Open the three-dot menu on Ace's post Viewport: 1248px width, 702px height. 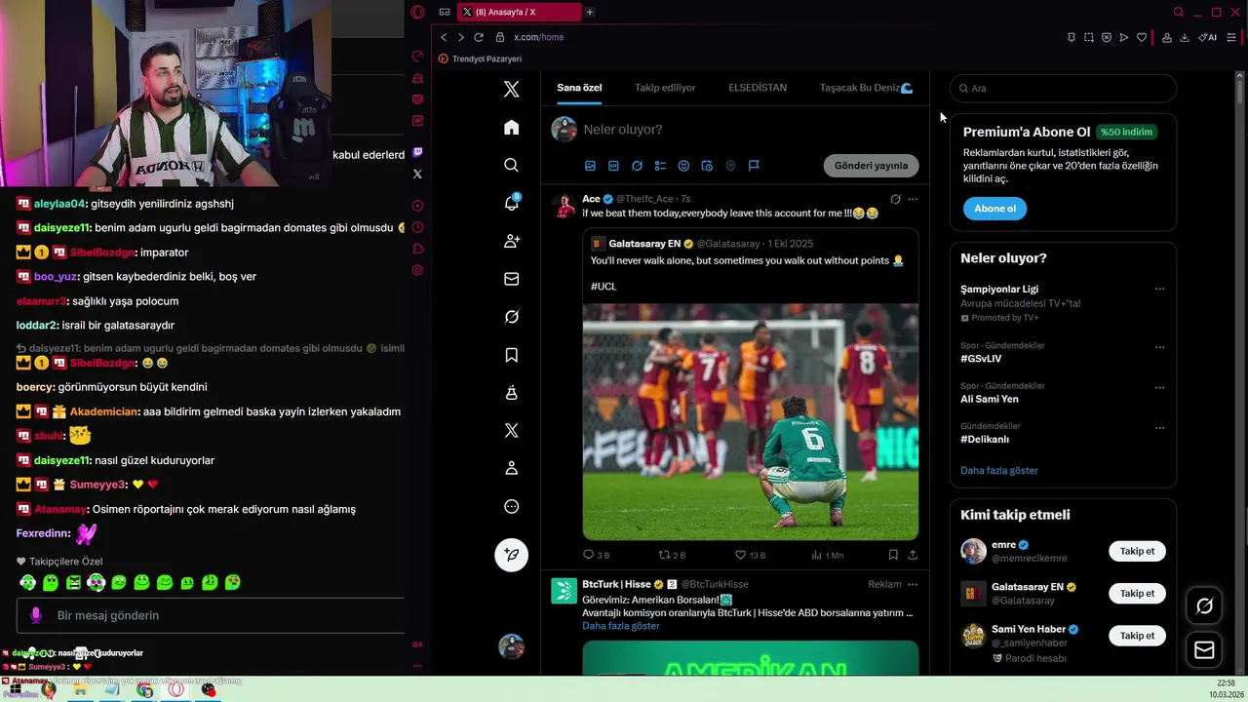tap(913, 199)
